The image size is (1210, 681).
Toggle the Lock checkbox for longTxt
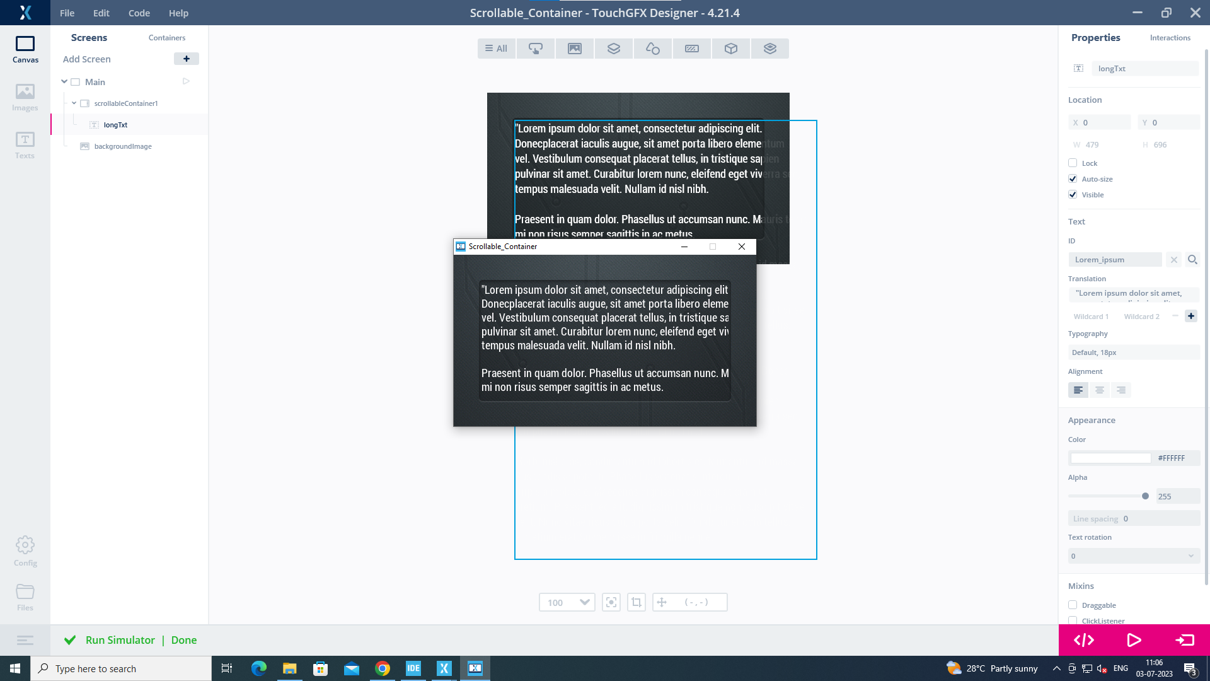pos(1073,163)
